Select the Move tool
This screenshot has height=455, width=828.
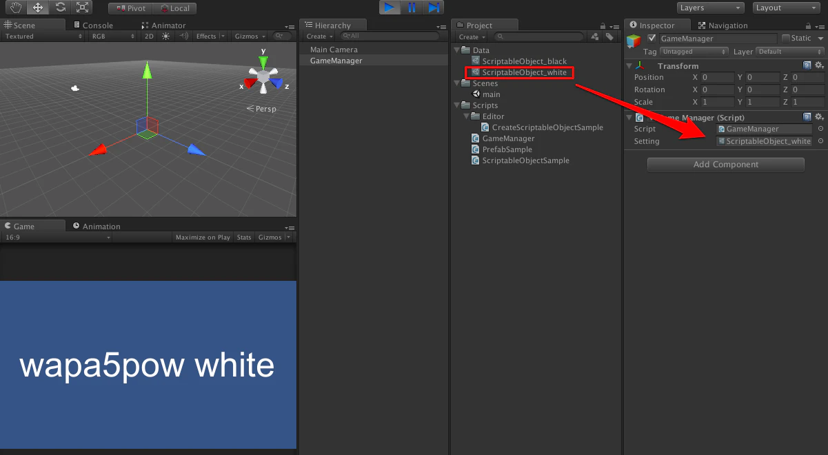[37, 8]
